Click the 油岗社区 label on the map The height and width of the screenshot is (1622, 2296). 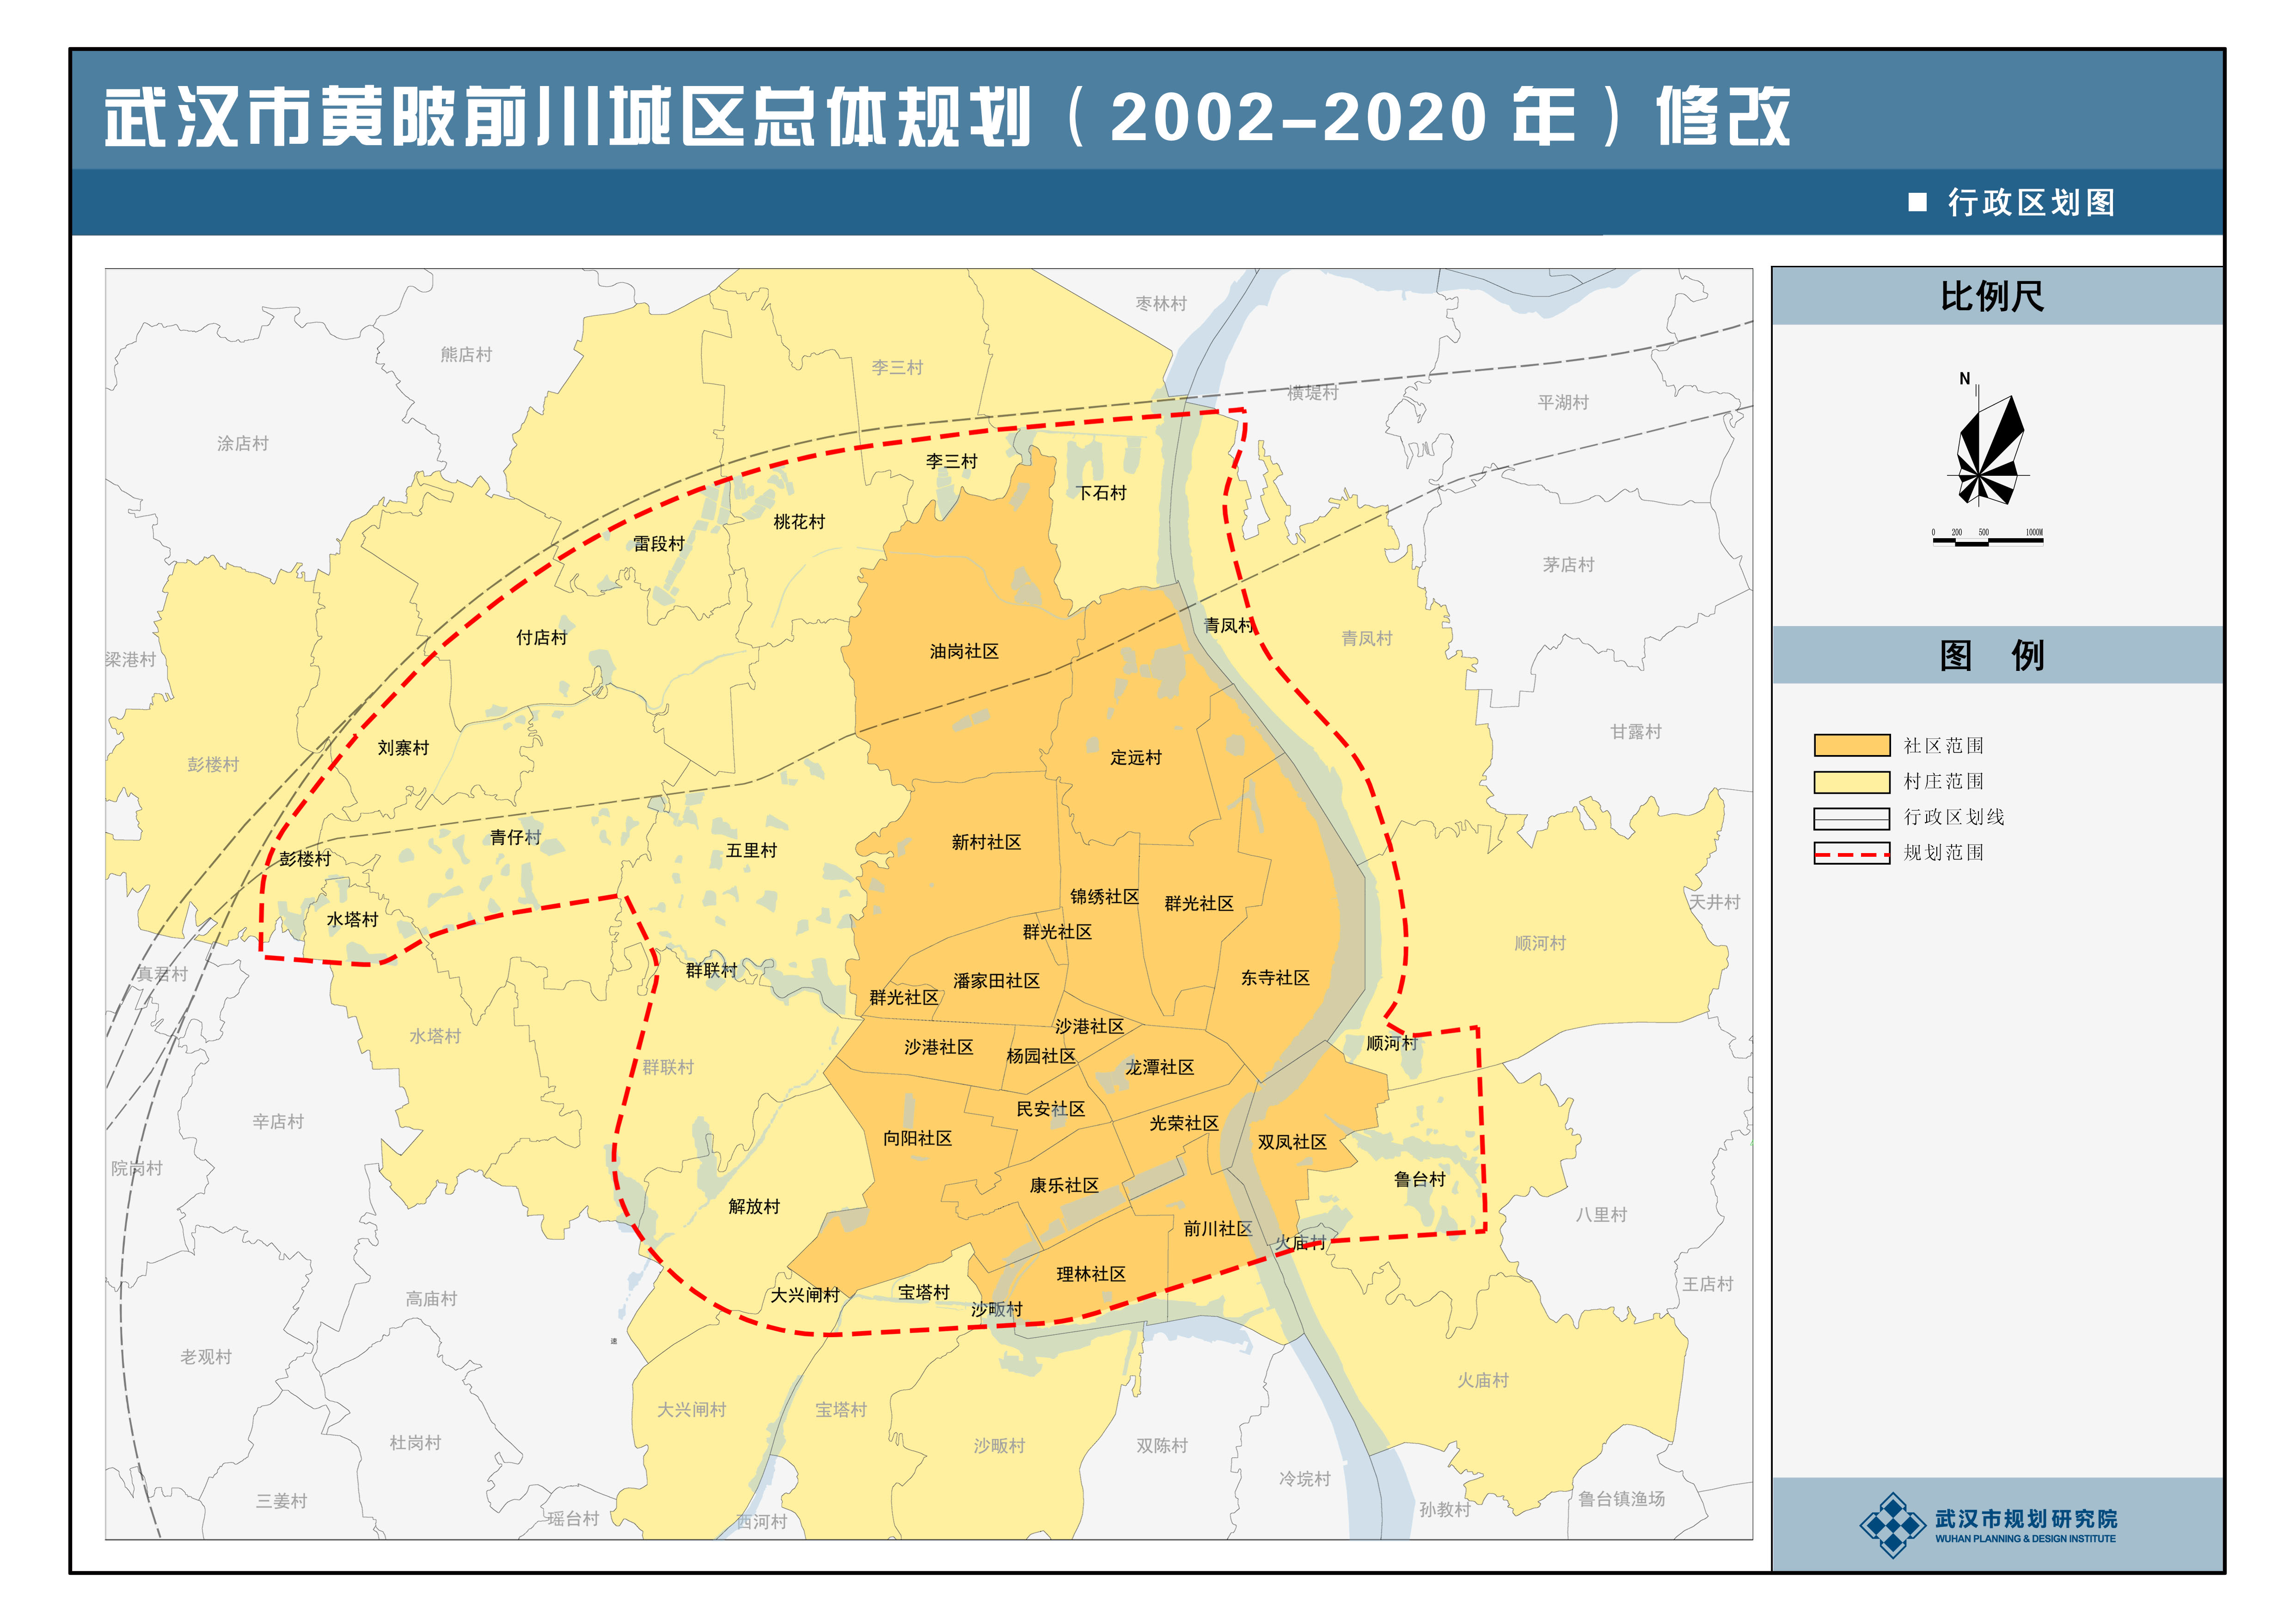point(964,651)
